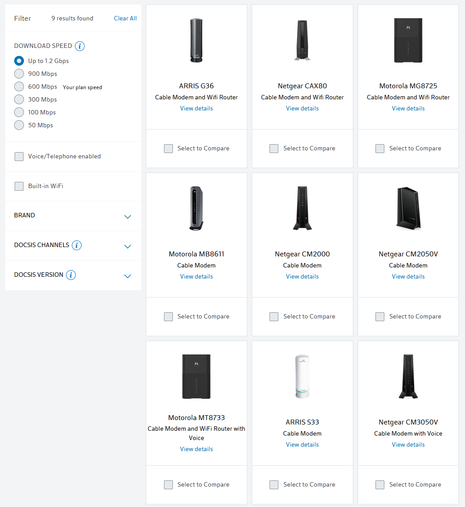View details for ARRIS G36

[x=196, y=108]
